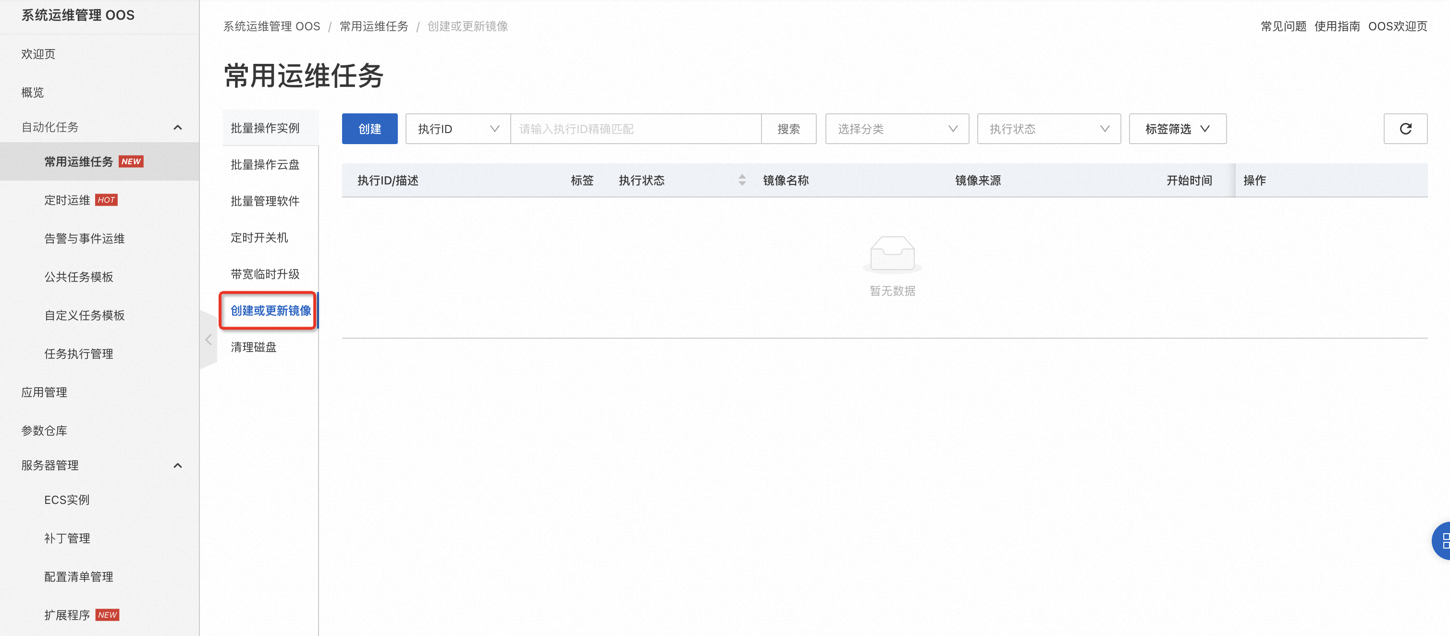Expand the 标签筛选 tag filter
The width and height of the screenshot is (1450, 636).
(x=1177, y=129)
